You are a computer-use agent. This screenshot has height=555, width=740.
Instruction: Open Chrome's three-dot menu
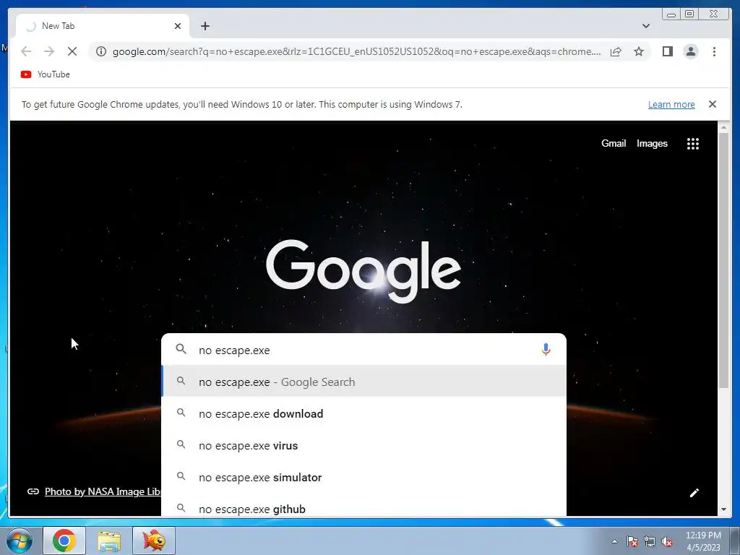tap(714, 51)
